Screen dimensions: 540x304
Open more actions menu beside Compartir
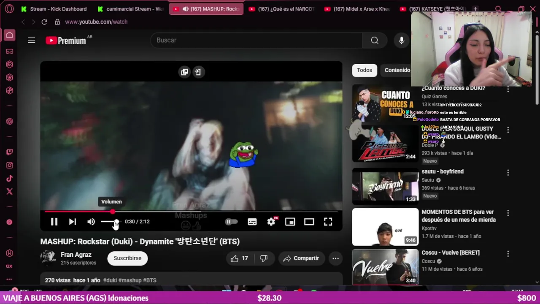(x=335, y=258)
